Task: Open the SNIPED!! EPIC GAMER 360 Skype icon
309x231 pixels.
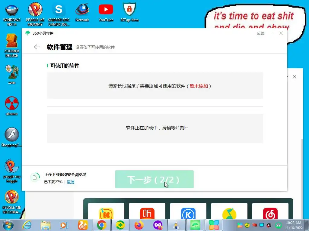Action: [59, 15]
